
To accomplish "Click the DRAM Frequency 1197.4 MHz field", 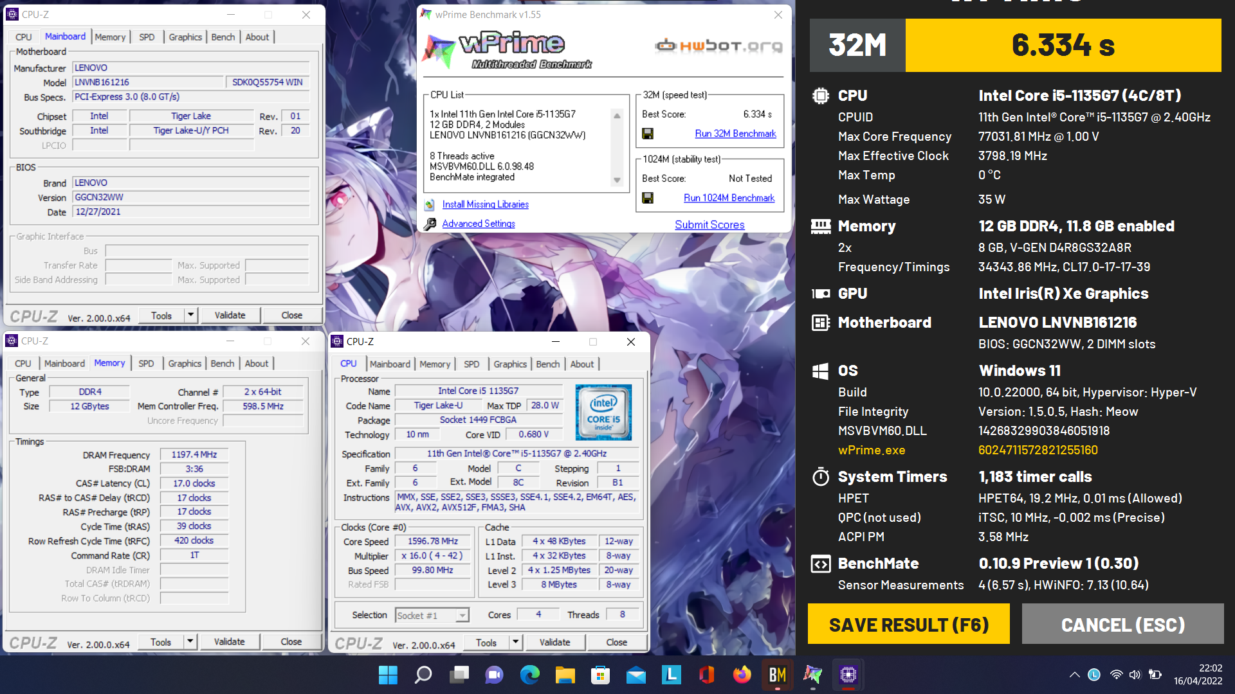I will [194, 454].
